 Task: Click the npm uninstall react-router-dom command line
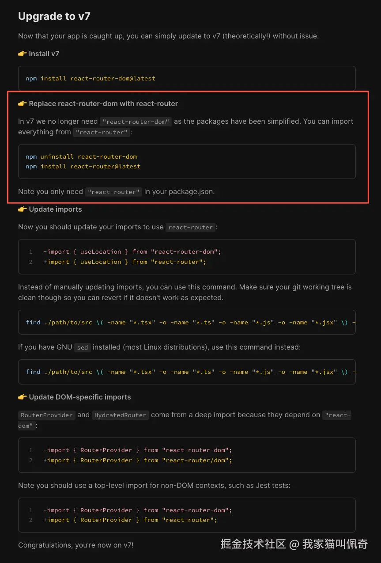tap(81, 156)
